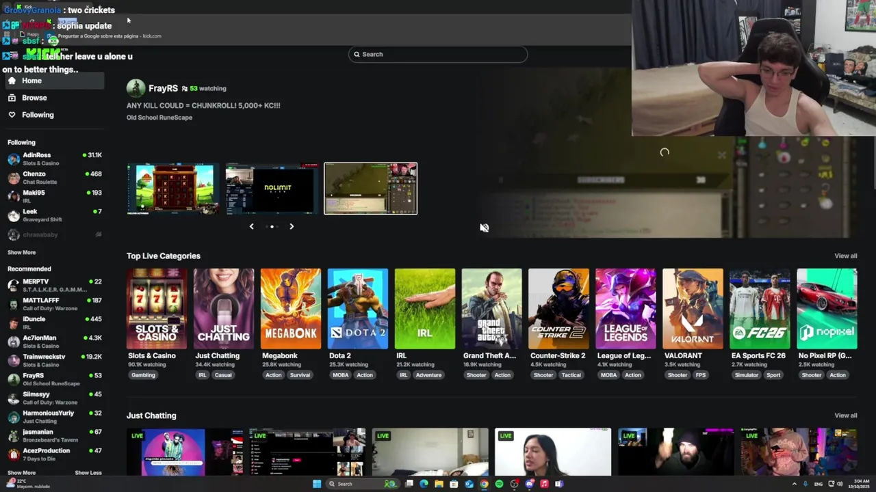Select the slots game featured thumbnail
The image size is (876, 492).
pos(173,189)
